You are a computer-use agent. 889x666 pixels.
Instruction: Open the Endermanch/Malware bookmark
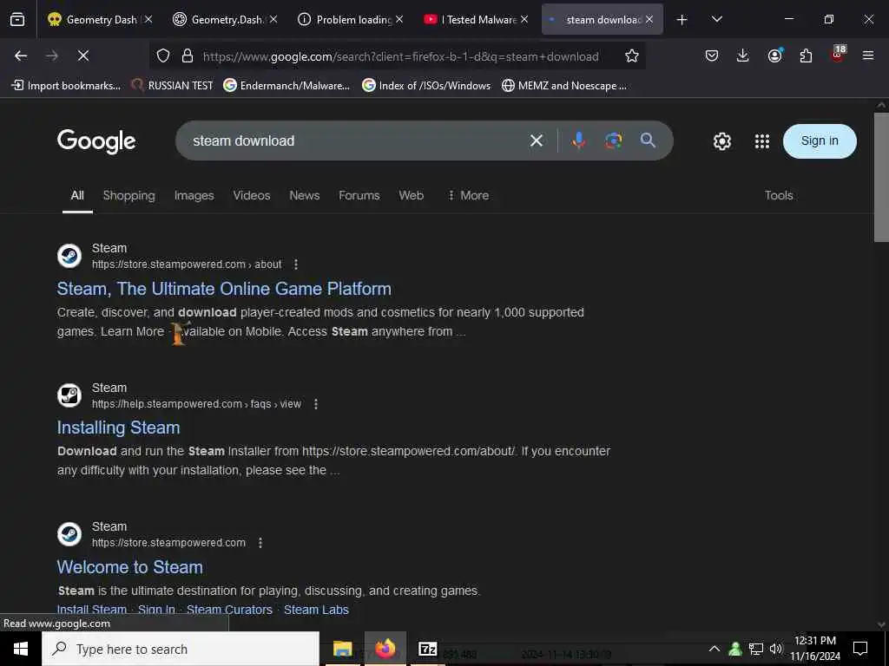click(x=286, y=86)
